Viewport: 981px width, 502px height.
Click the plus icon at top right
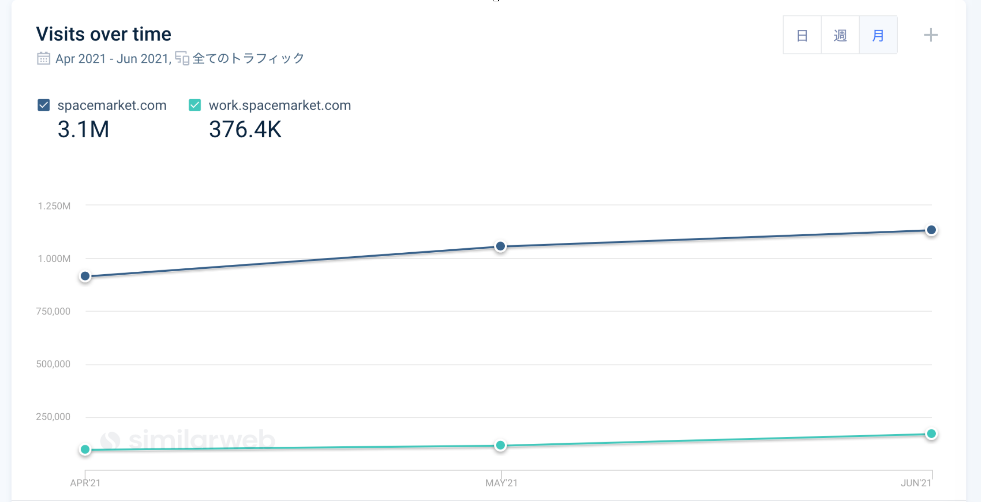pyautogui.click(x=931, y=35)
